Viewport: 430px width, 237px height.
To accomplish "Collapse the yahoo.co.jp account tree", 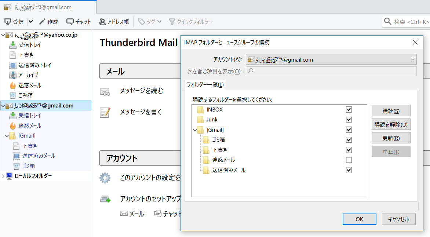I will coord(3,35).
